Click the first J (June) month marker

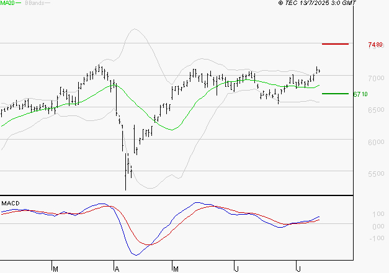236,269
